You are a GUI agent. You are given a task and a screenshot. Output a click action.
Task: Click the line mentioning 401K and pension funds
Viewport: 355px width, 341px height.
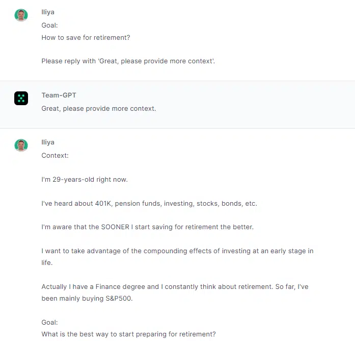coord(149,203)
